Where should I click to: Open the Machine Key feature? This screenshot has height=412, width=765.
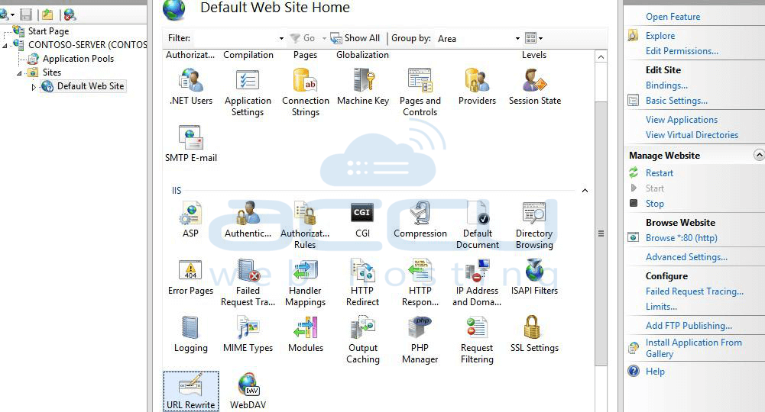[363, 87]
